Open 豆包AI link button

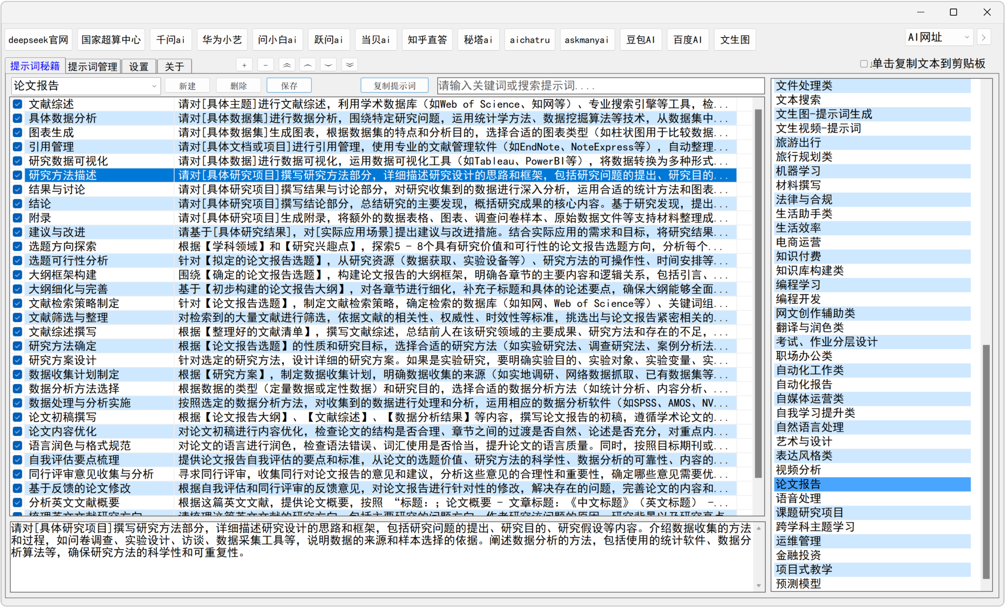641,40
